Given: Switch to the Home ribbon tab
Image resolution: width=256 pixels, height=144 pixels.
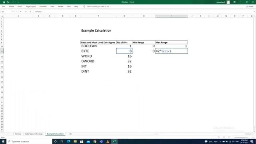Looking at the screenshot, I should (11, 6).
